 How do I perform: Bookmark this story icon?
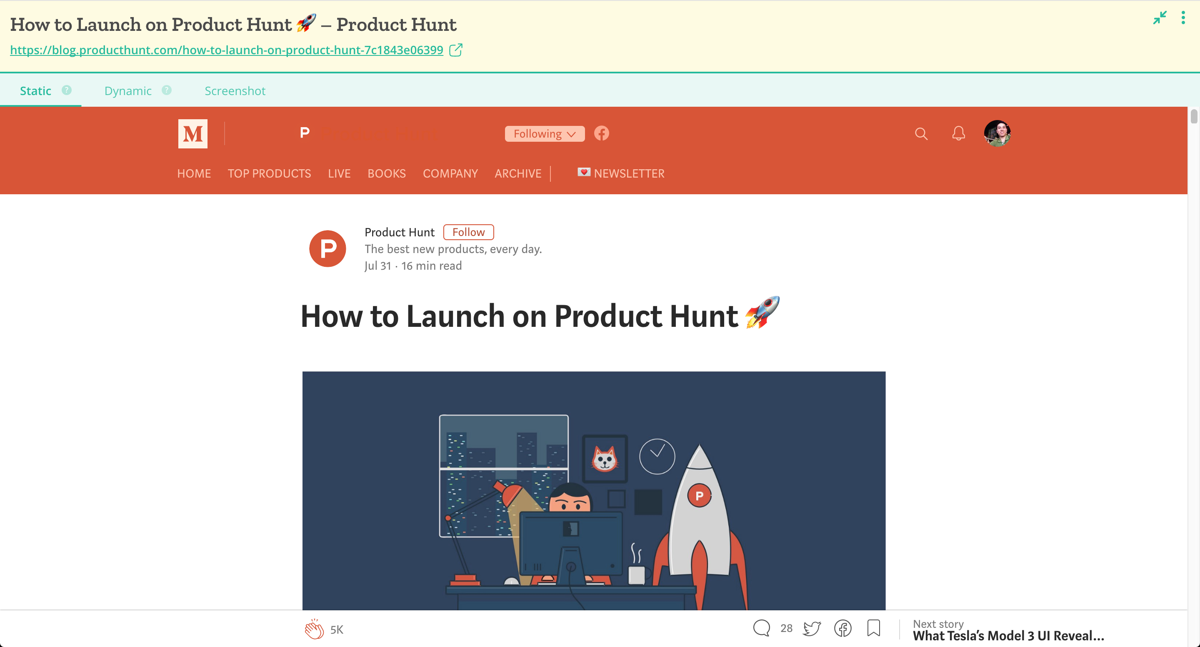pos(873,628)
